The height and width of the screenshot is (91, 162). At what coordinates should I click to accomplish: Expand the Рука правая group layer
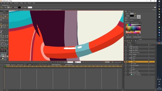(130, 71)
